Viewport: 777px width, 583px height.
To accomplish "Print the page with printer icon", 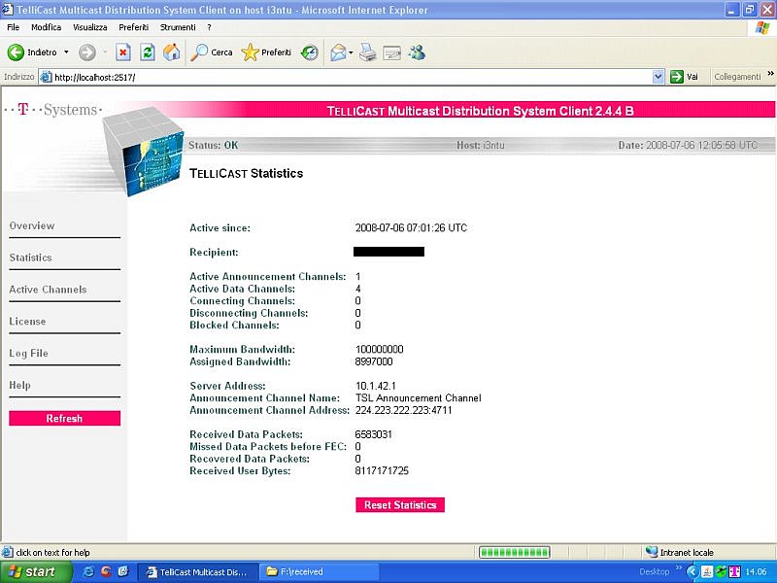I will pos(368,52).
